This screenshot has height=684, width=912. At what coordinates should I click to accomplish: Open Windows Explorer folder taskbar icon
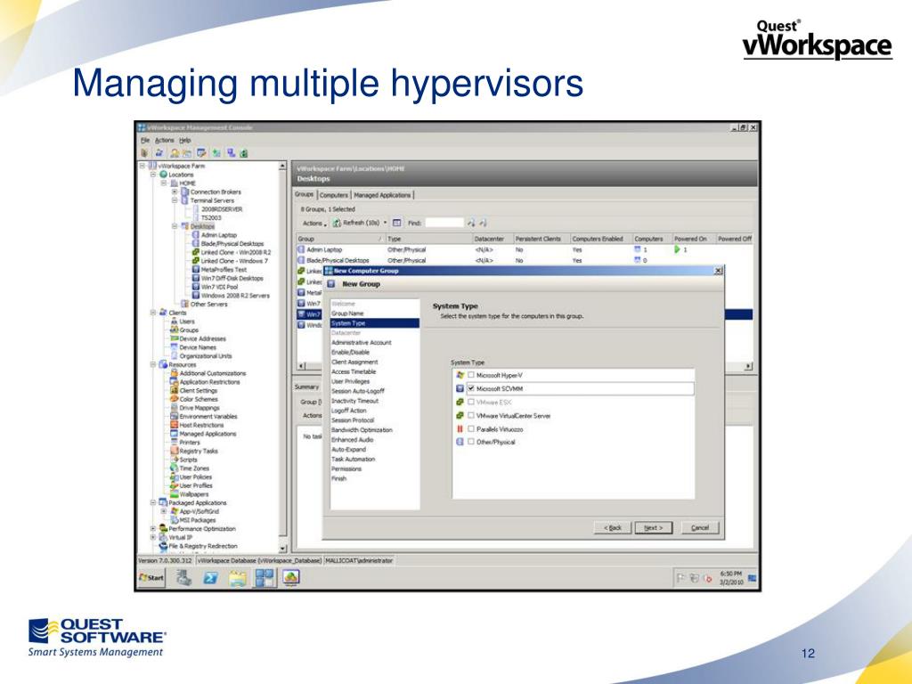tap(238, 577)
